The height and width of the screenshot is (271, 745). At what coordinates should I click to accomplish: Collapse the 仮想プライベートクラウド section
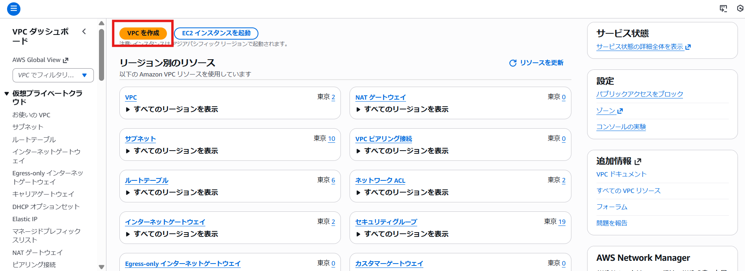tap(7, 93)
